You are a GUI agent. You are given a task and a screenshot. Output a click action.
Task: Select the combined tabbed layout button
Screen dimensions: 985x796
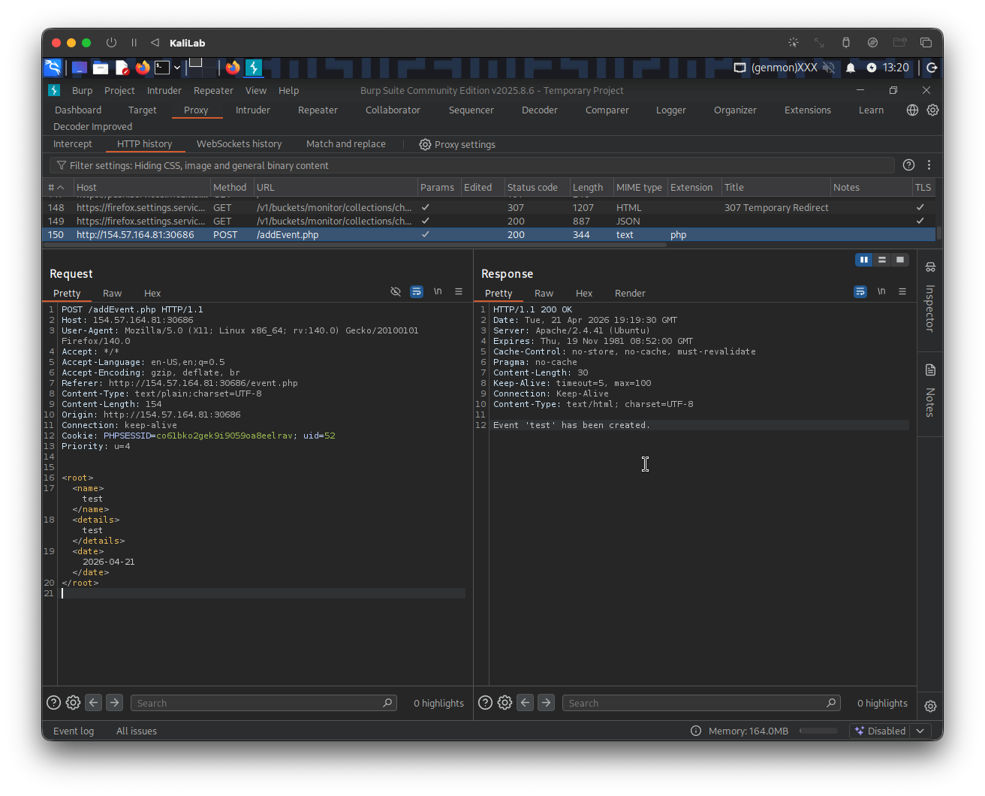tap(900, 260)
